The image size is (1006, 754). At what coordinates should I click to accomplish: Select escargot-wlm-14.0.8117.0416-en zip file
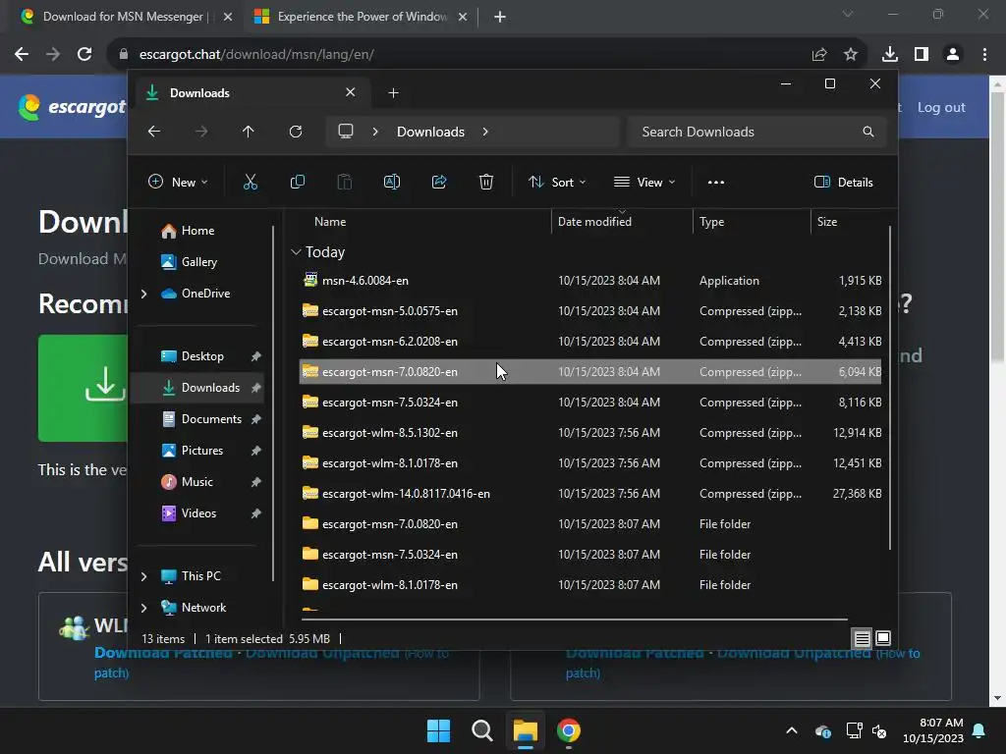coord(590,494)
